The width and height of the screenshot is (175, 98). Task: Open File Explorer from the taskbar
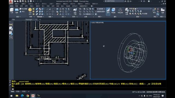pyautogui.click(x=17, y=96)
